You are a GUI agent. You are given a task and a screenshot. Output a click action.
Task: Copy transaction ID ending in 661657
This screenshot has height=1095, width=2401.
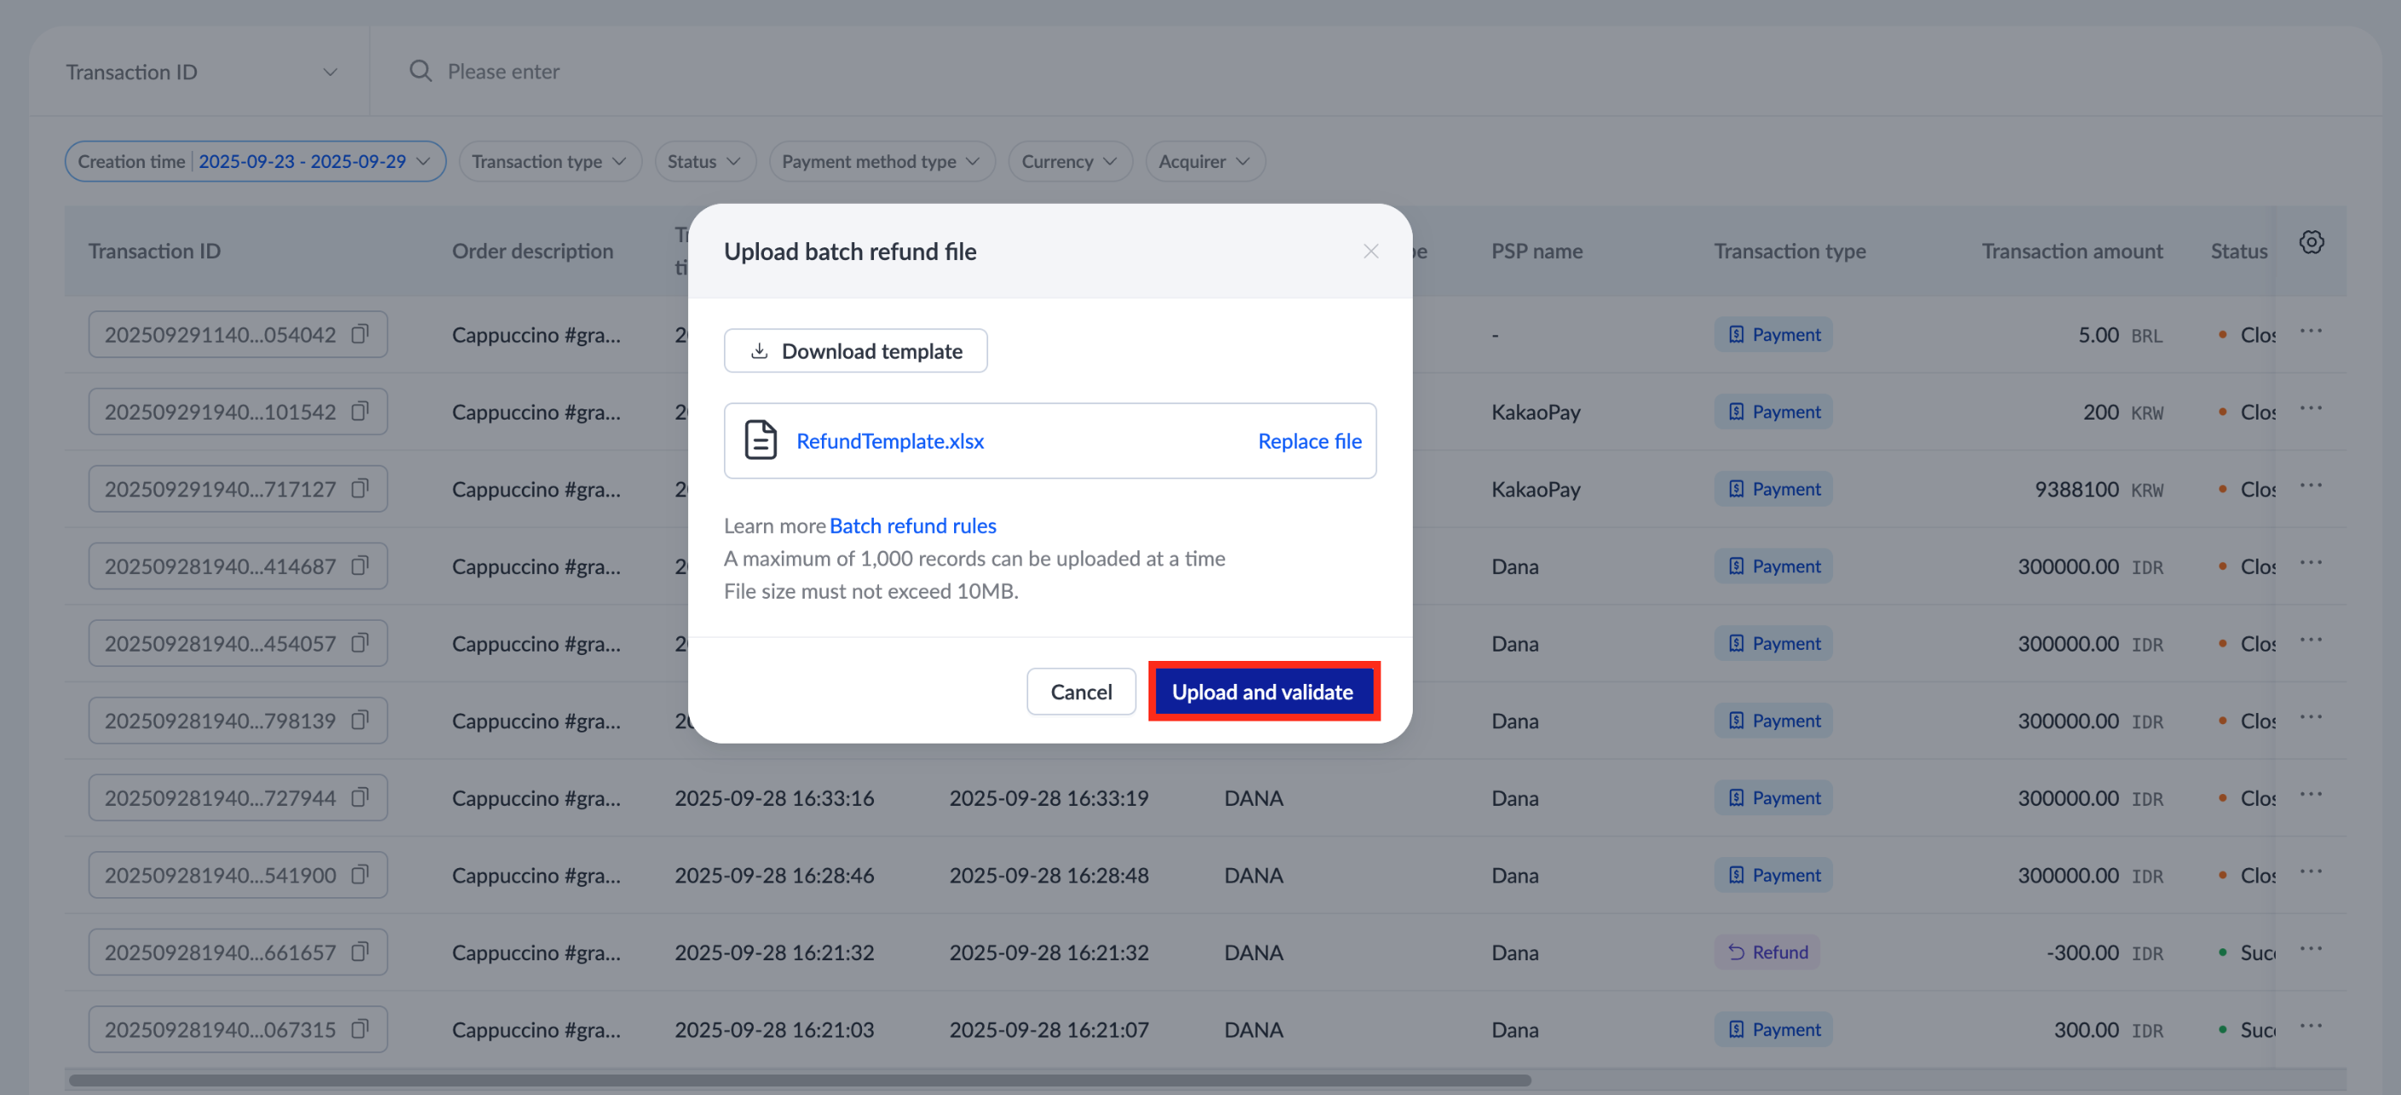(360, 952)
